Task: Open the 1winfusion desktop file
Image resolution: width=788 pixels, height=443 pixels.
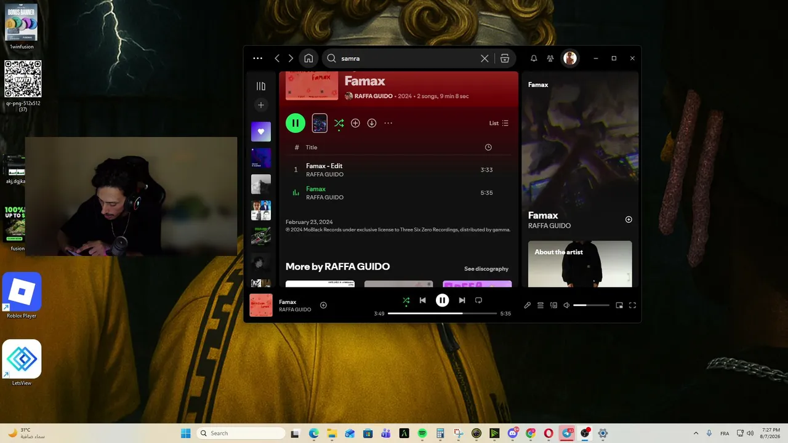Action: point(22,27)
